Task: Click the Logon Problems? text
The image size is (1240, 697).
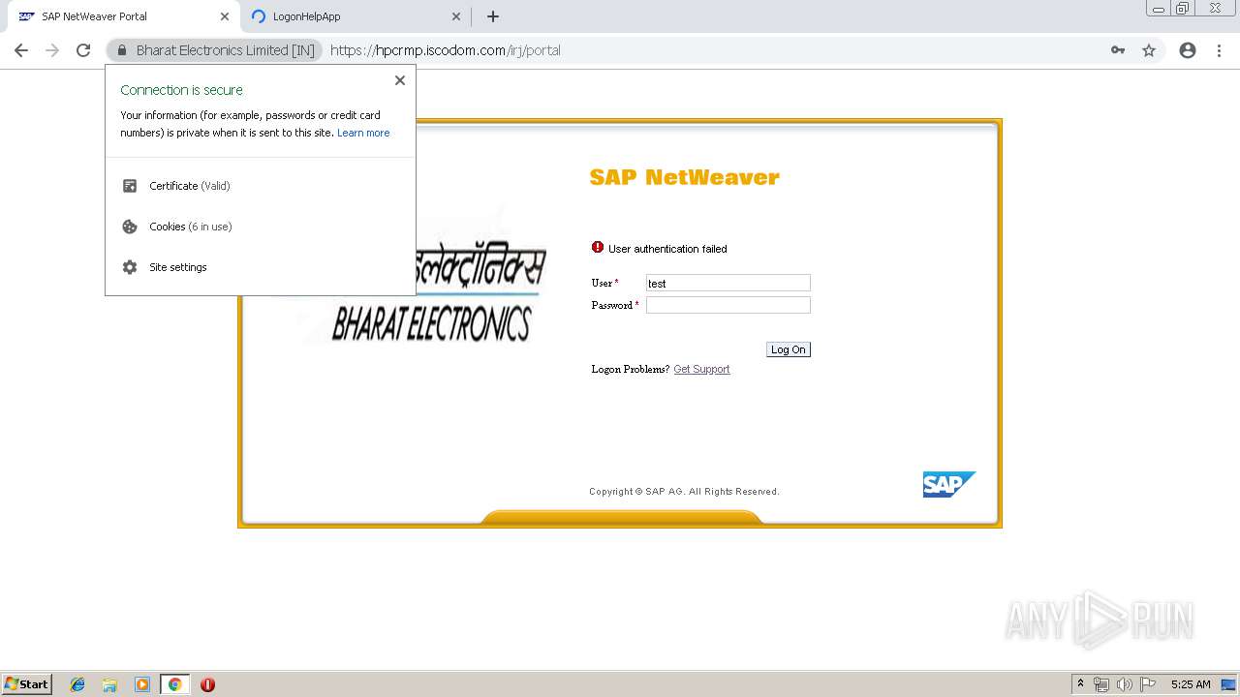Action: click(631, 369)
